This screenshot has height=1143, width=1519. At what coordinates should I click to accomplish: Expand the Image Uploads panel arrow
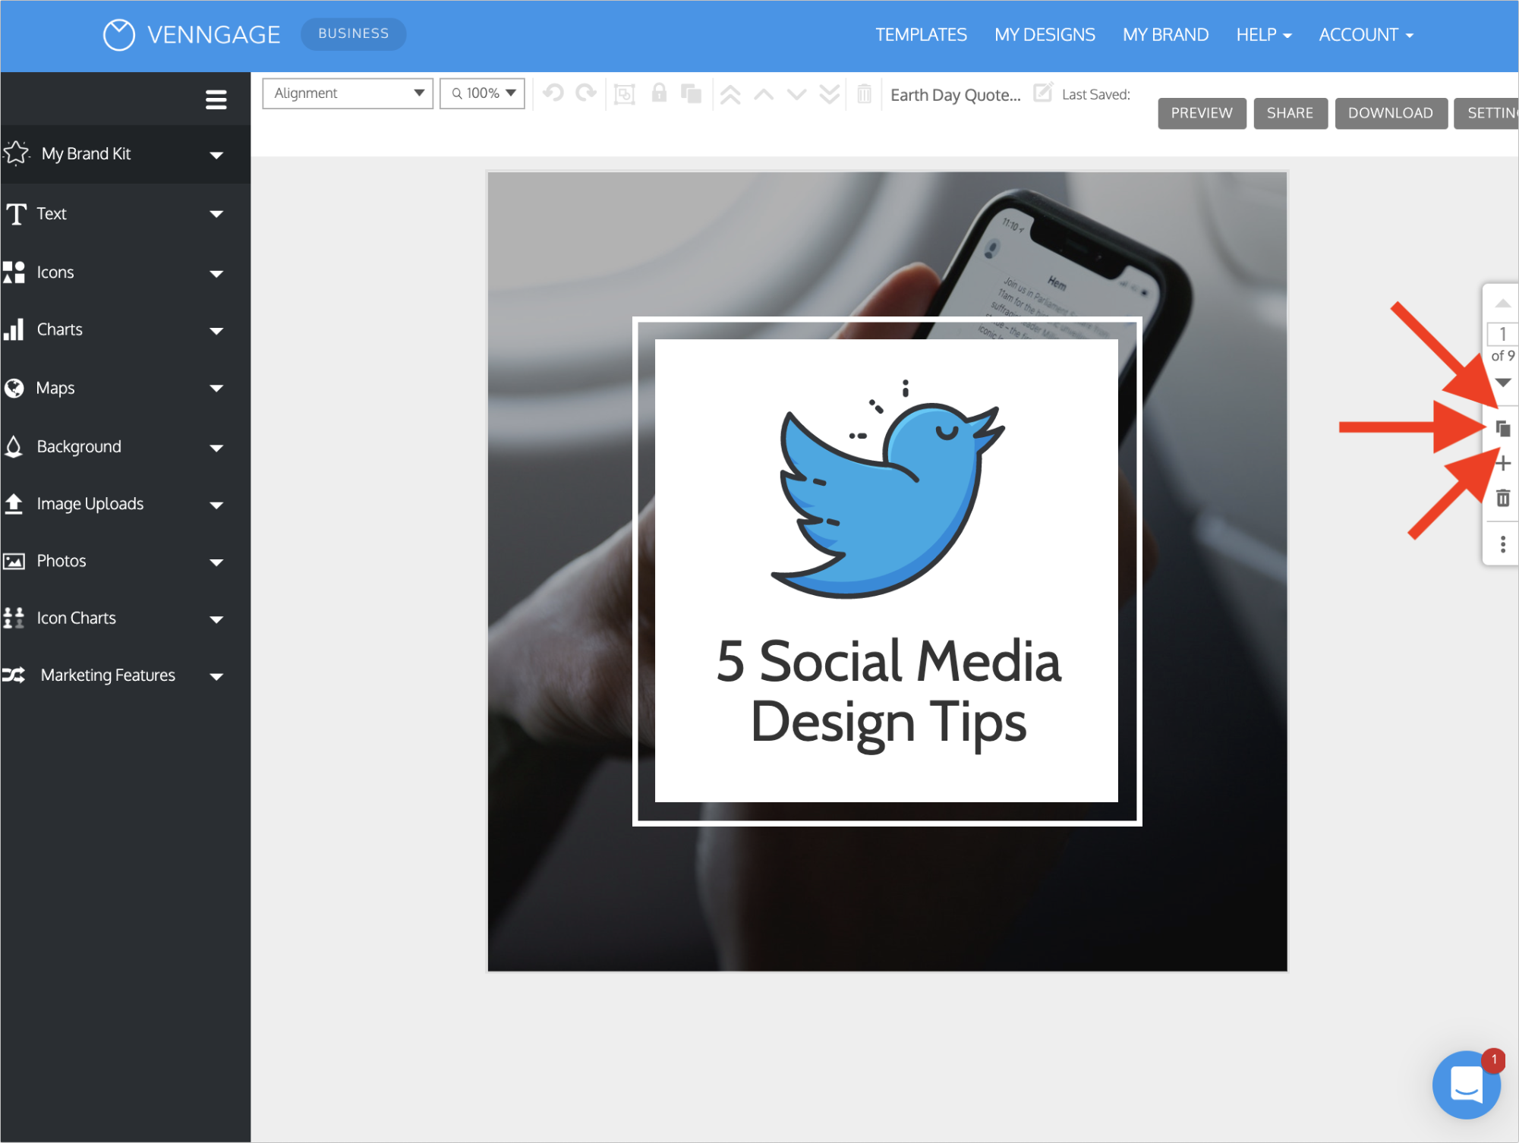pos(216,505)
